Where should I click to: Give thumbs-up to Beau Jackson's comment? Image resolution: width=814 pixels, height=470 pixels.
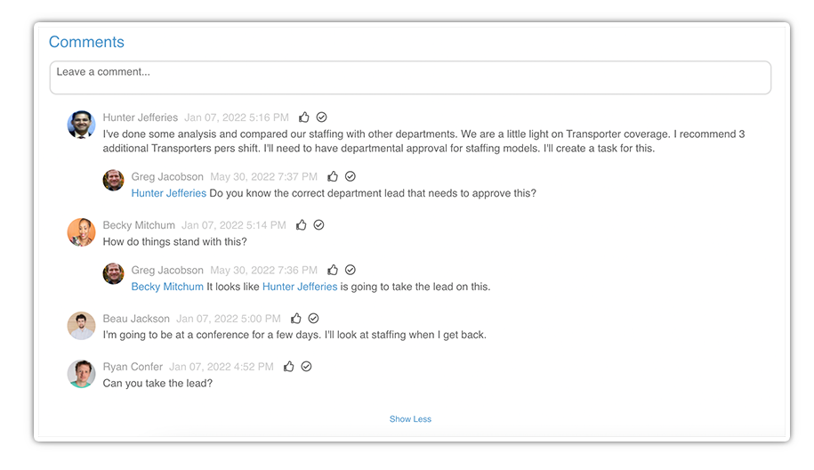[x=296, y=319]
